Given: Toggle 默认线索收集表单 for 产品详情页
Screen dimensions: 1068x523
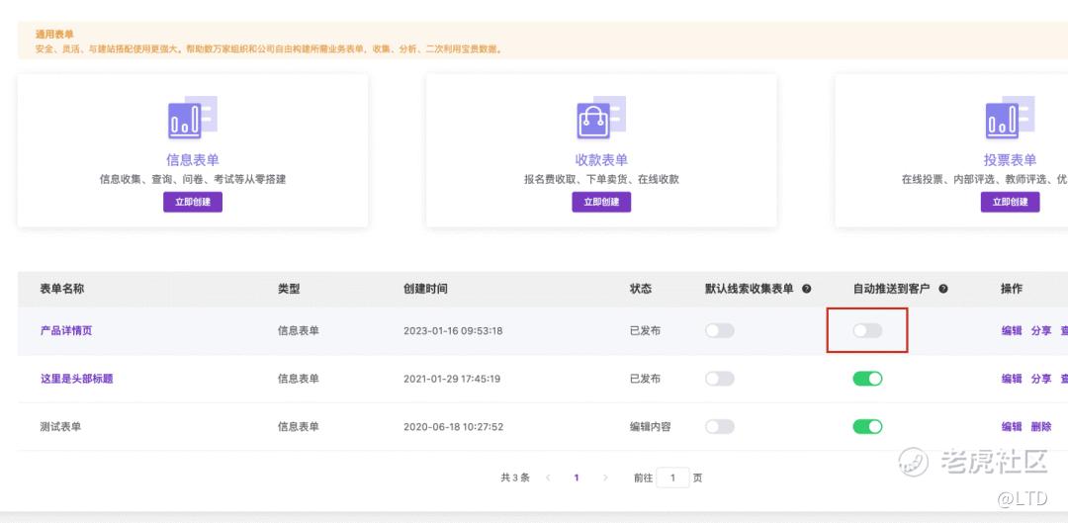Looking at the screenshot, I should tap(719, 331).
